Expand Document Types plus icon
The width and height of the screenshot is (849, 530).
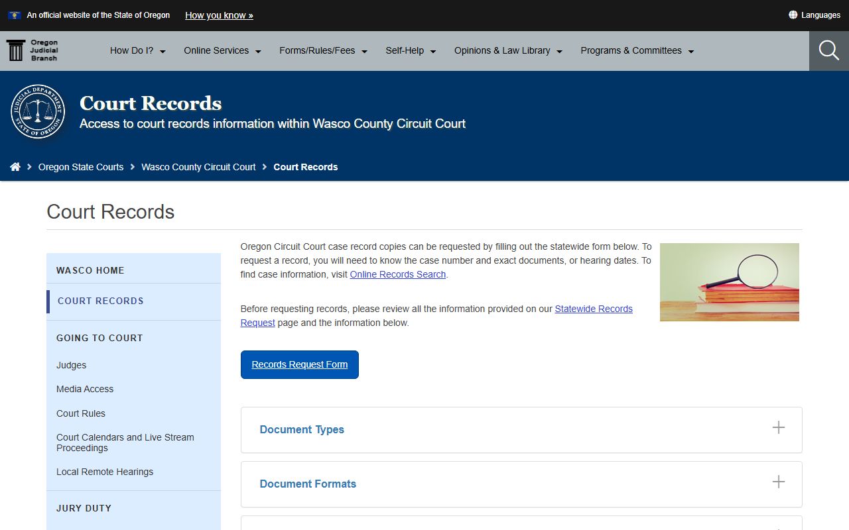pyautogui.click(x=779, y=428)
